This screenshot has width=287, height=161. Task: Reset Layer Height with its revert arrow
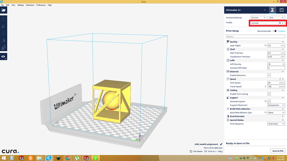coord(265,45)
